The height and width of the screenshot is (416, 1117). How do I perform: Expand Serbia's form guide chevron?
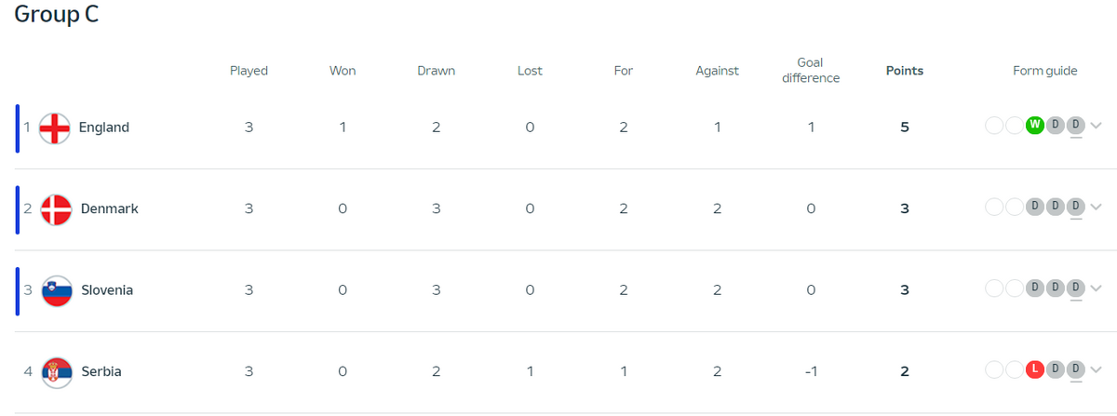click(1097, 370)
